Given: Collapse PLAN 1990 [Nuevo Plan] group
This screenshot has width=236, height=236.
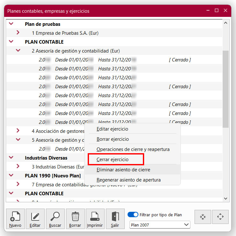Looking at the screenshot, I should tap(11, 175).
